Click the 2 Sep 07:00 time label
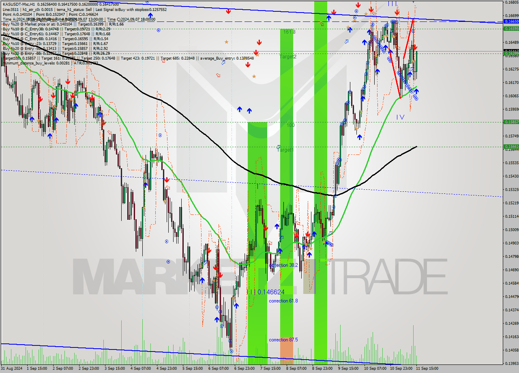519x373 pixels. click(63, 369)
